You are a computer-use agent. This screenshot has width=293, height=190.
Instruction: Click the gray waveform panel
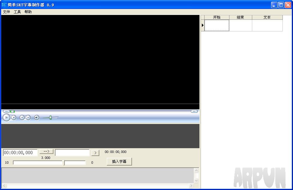pyautogui.click(x=100, y=136)
